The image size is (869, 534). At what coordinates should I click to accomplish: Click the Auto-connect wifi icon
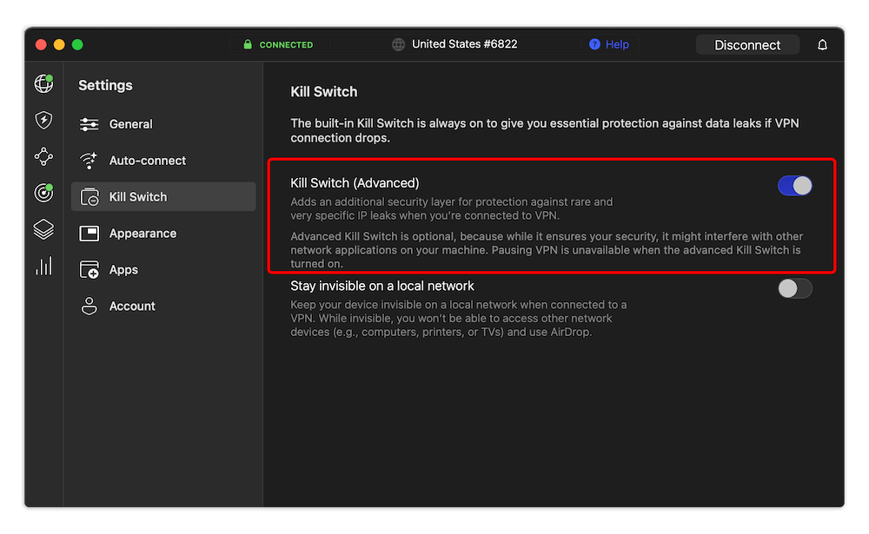(x=89, y=161)
